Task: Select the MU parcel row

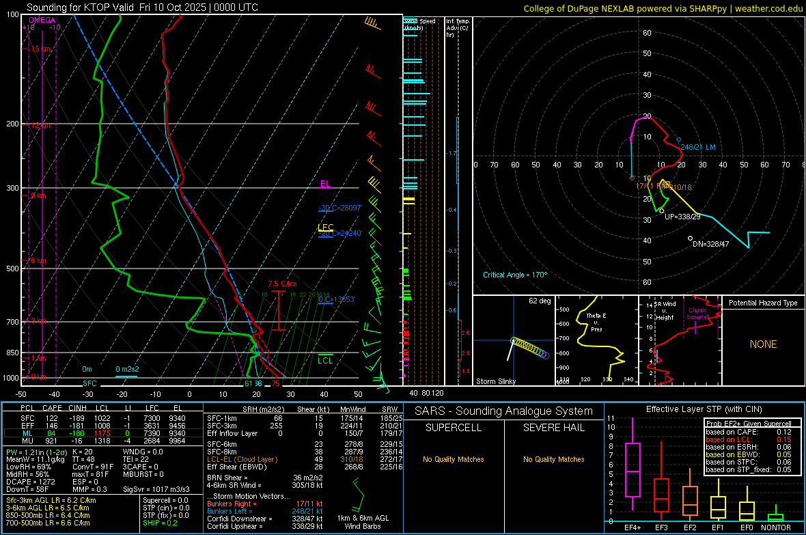Action: pos(103,441)
